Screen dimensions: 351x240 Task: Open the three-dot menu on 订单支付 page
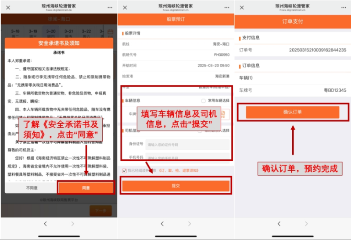[343, 7]
